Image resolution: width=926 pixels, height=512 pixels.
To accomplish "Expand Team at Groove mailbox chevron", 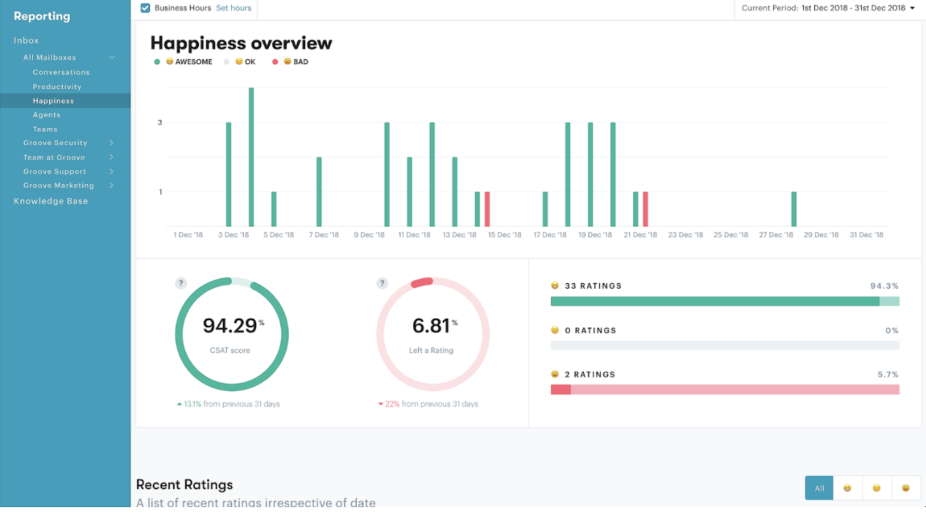I will [112, 158].
